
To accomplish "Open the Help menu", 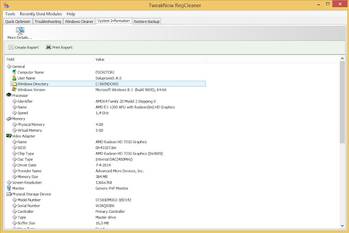I will tap(71, 14).
